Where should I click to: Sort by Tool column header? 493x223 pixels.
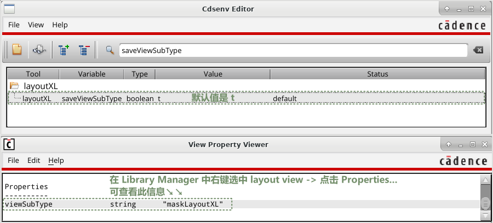coord(33,74)
